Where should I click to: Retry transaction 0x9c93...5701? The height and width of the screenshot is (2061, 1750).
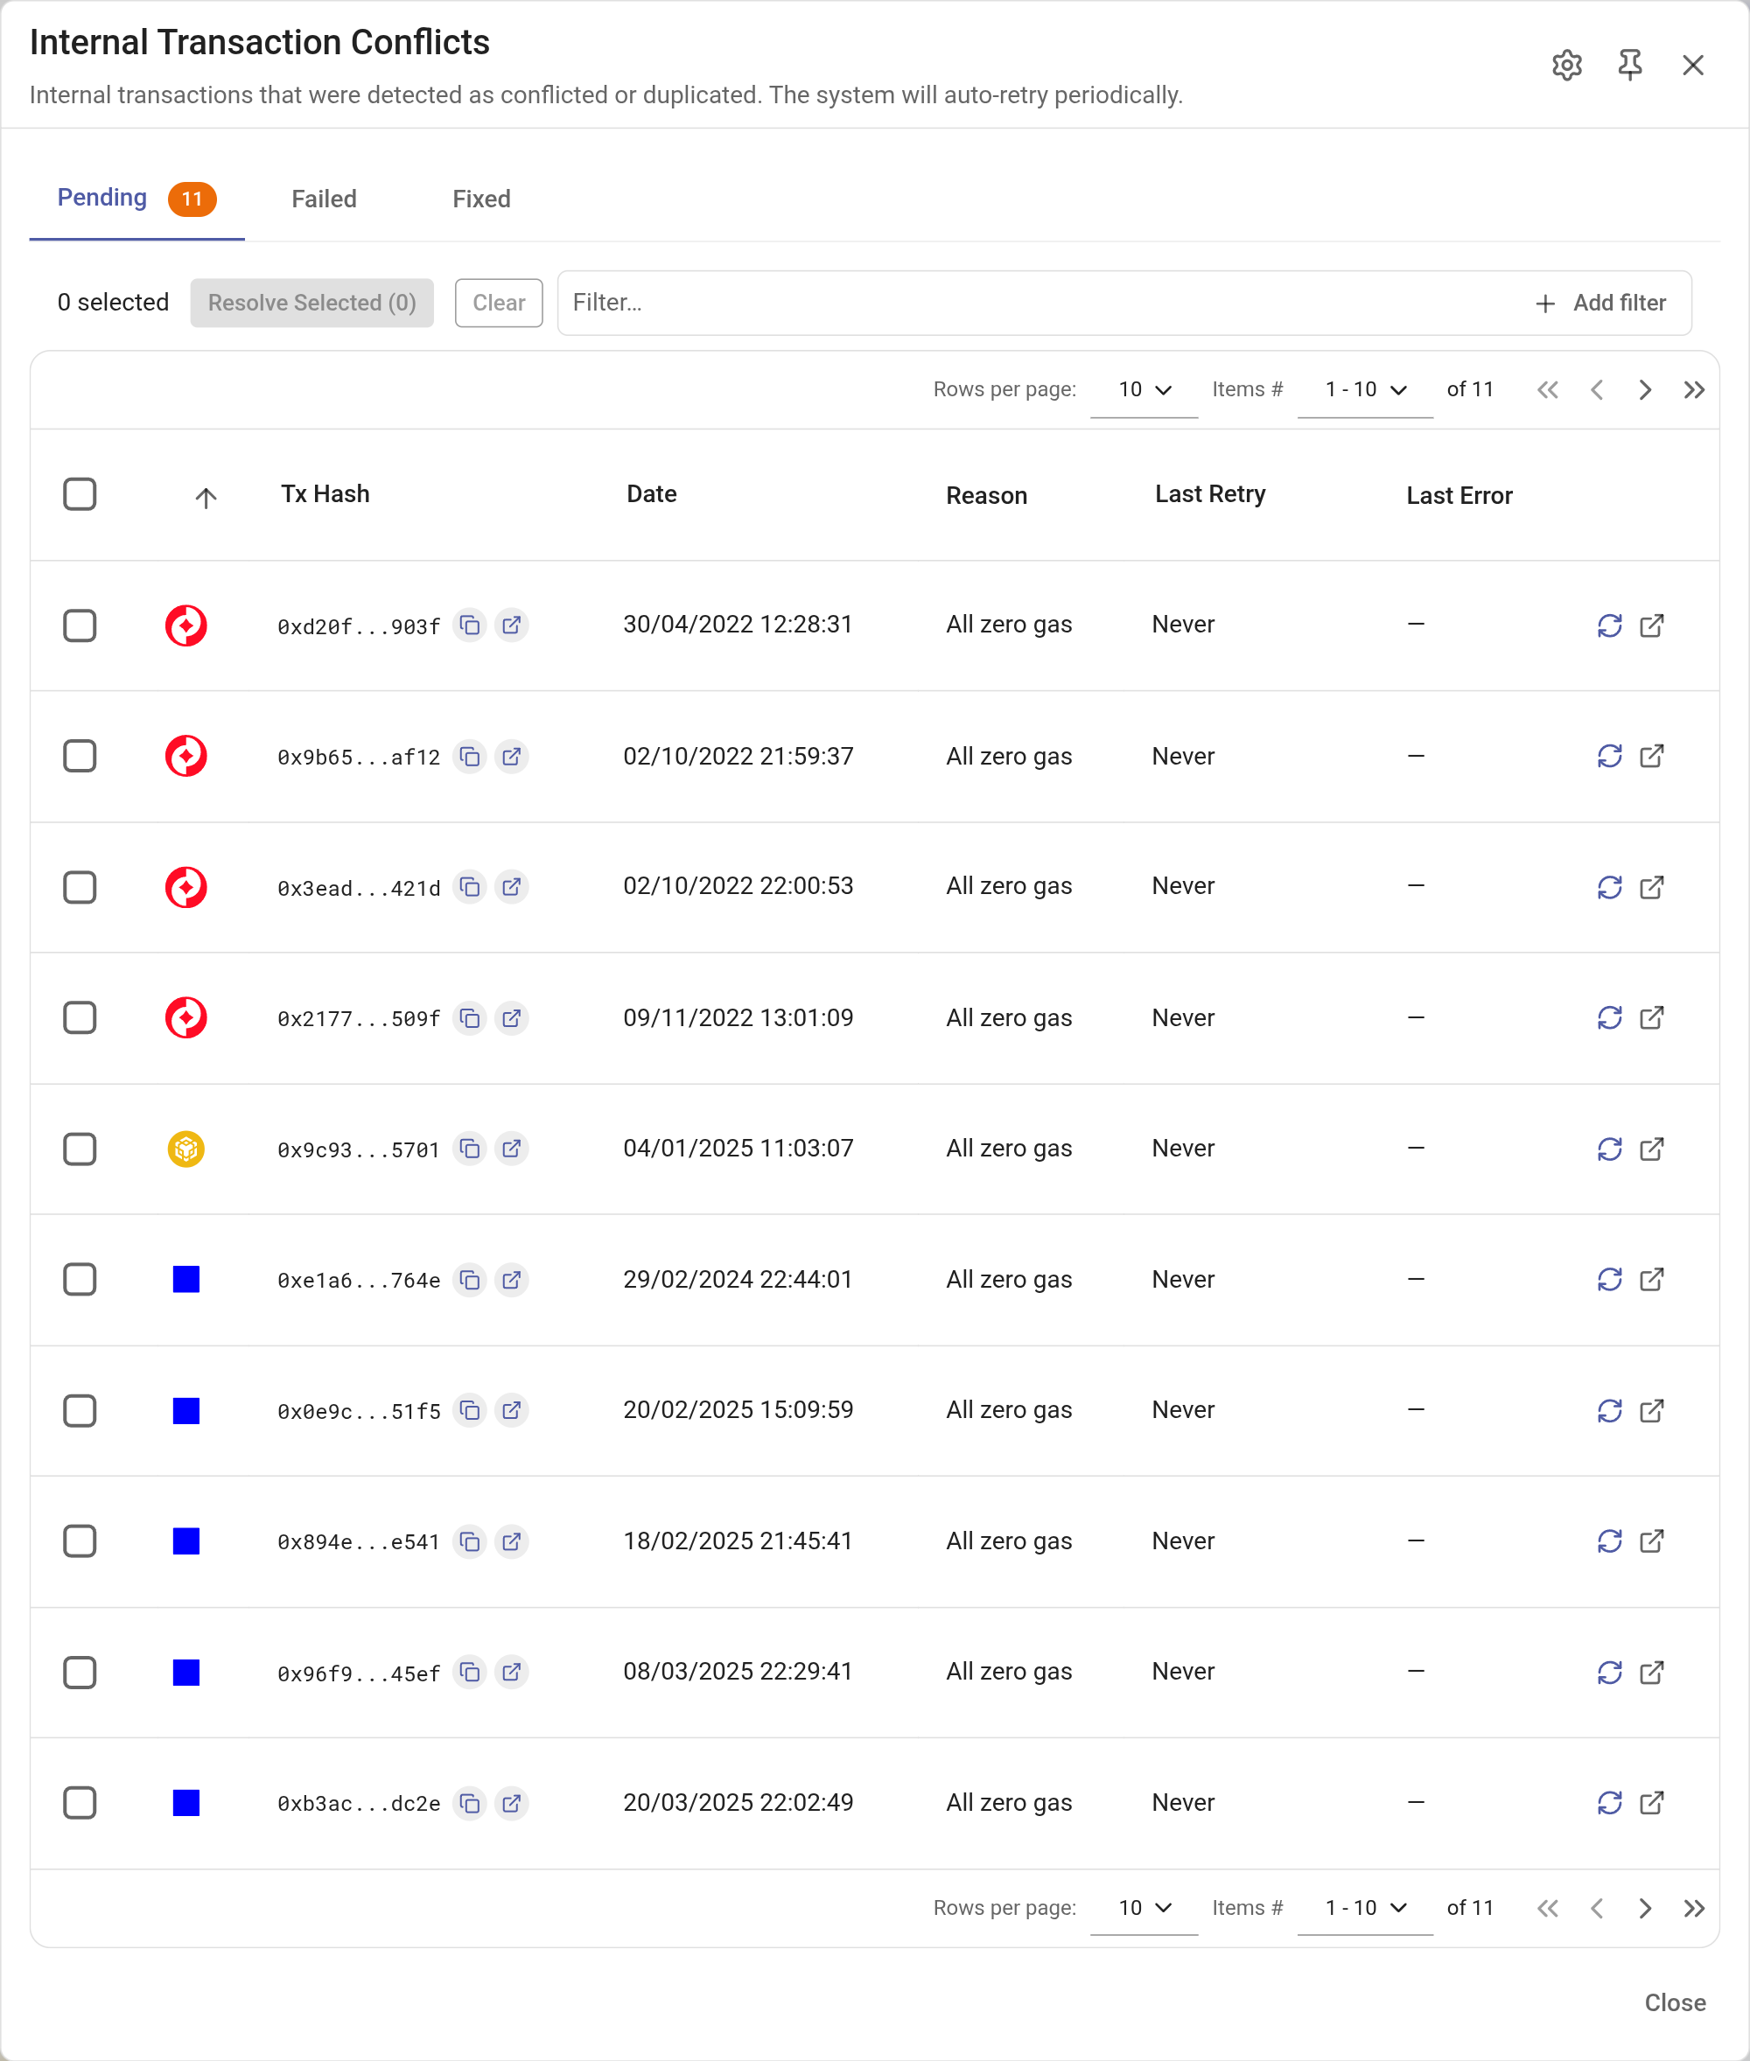coord(1609,1149)
